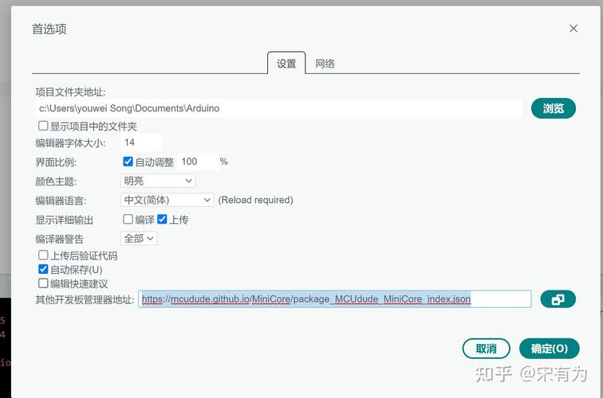Click the sketchbook path input field
The width and height of the screenshot is (603, 398).
(278, 108)
